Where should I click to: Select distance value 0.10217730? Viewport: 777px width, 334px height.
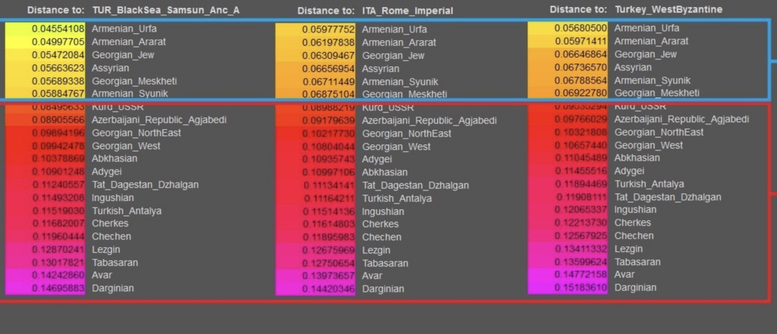click(x=329, y=134)
